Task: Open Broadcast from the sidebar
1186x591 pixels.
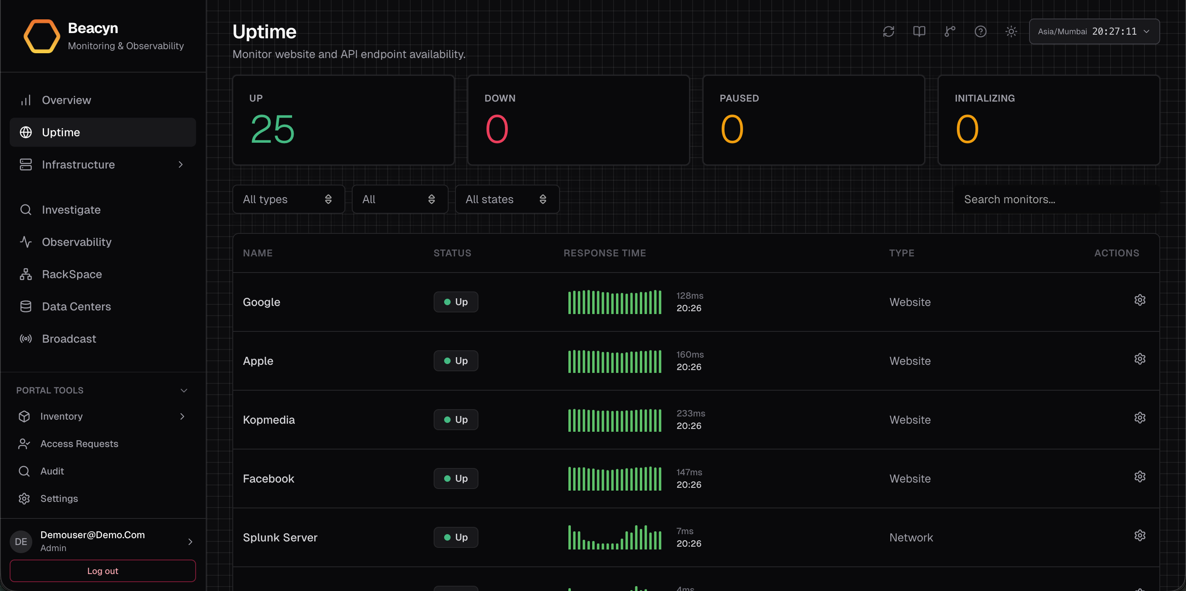Action: pyautogui.click(x=103, y=338)
